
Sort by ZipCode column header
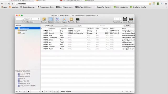tap(105, 29)
